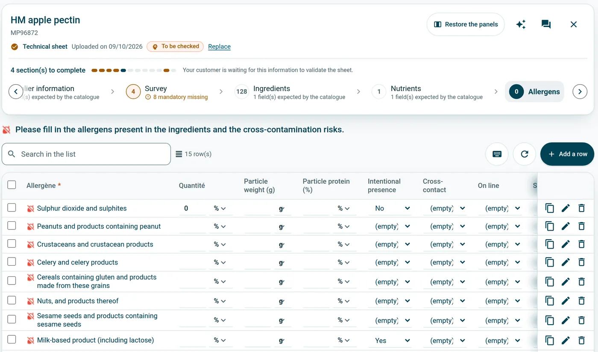The image size is (598, 352).
Task: Check the Celery and celery products row
Action: pyautogui.click(x=12, y=261)
